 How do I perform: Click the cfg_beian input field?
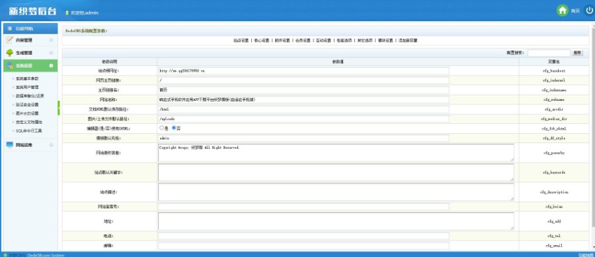point(303,207)
